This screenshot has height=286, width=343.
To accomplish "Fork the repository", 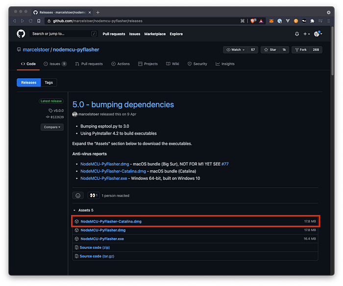I will [301, 49].
